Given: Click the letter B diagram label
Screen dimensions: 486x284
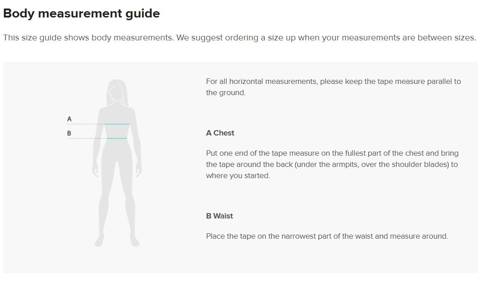Looking at the screenshot, I should [69, 133].
